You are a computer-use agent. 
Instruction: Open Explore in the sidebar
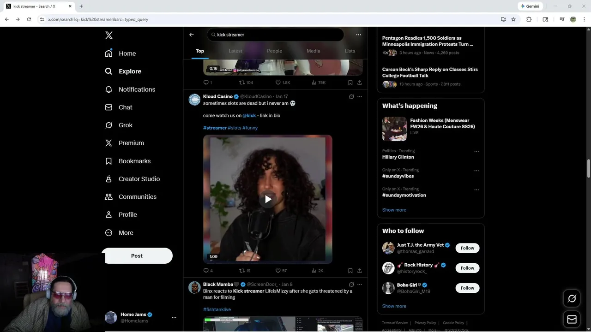point(123,71)
